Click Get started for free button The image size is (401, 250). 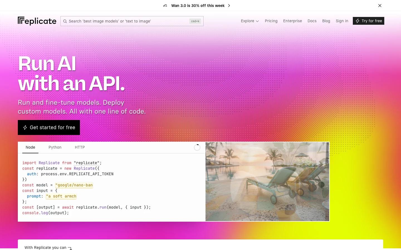click(x=49, y=127)
